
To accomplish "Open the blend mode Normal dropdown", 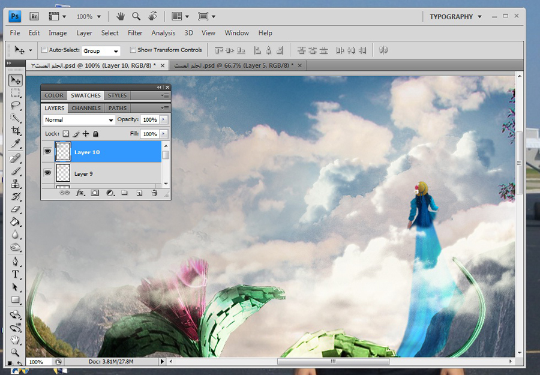I will point(79,120).
